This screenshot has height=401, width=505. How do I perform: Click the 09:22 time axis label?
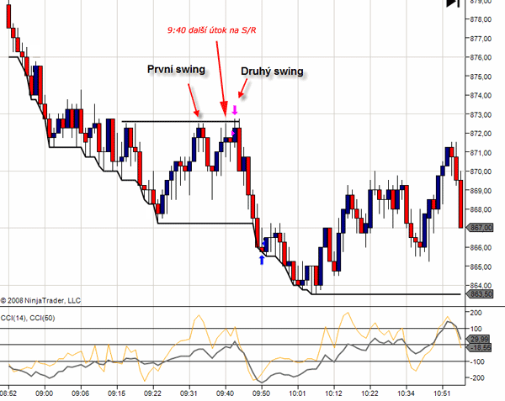pos(152,393)
